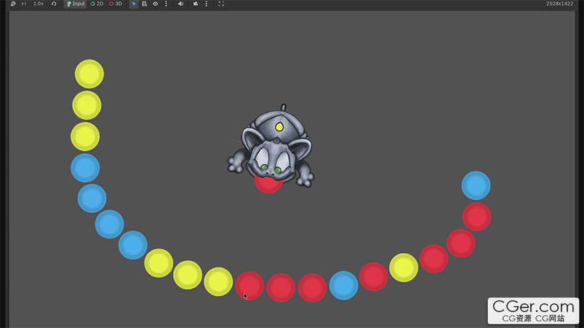Open the 1.0x game speed dropdown
The image size is (584, 328).
(38, 4)
